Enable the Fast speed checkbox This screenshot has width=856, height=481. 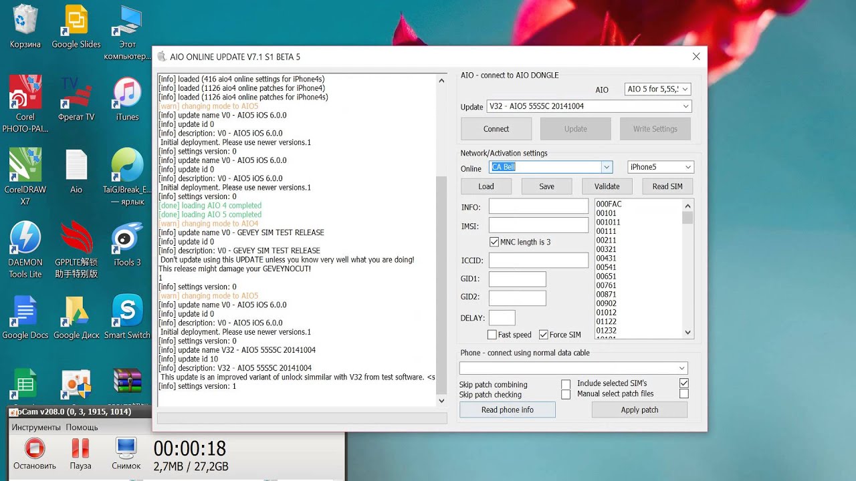[x=492, y=335]
